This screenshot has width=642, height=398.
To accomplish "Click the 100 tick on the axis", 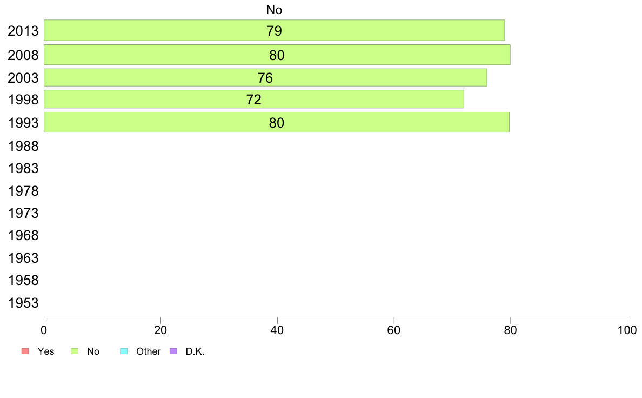I will click(627, 330).
